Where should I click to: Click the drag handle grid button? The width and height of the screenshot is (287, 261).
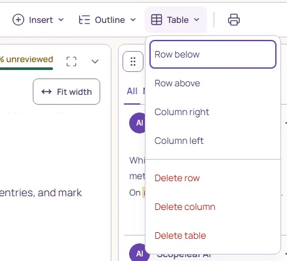[x=133, y=61]
